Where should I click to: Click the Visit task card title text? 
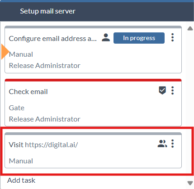click(43, 145)
